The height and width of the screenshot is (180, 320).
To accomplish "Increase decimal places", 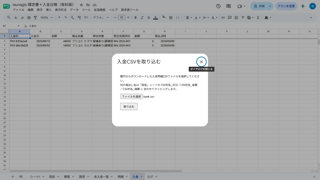I will click(79, 18).
